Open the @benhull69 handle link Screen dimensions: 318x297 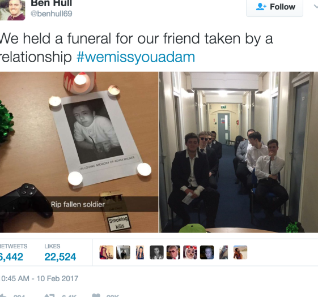(x=52, y=14)
